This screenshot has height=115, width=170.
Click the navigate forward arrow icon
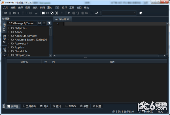coord(31,13)
